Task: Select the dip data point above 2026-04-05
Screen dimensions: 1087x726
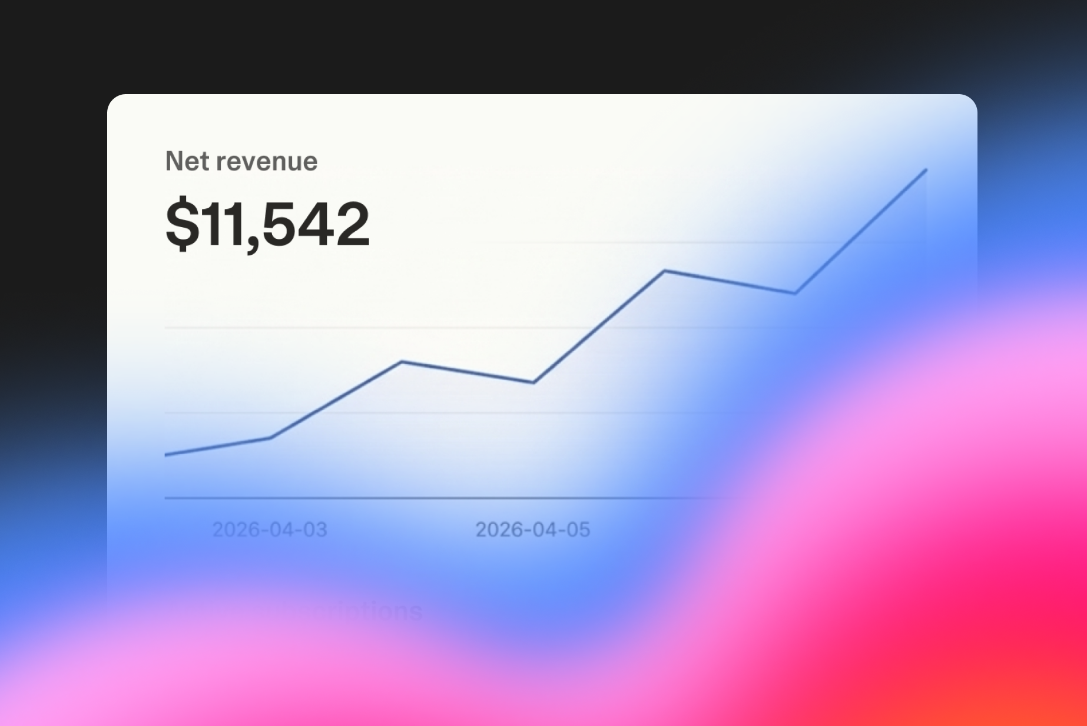Action: 533,382
